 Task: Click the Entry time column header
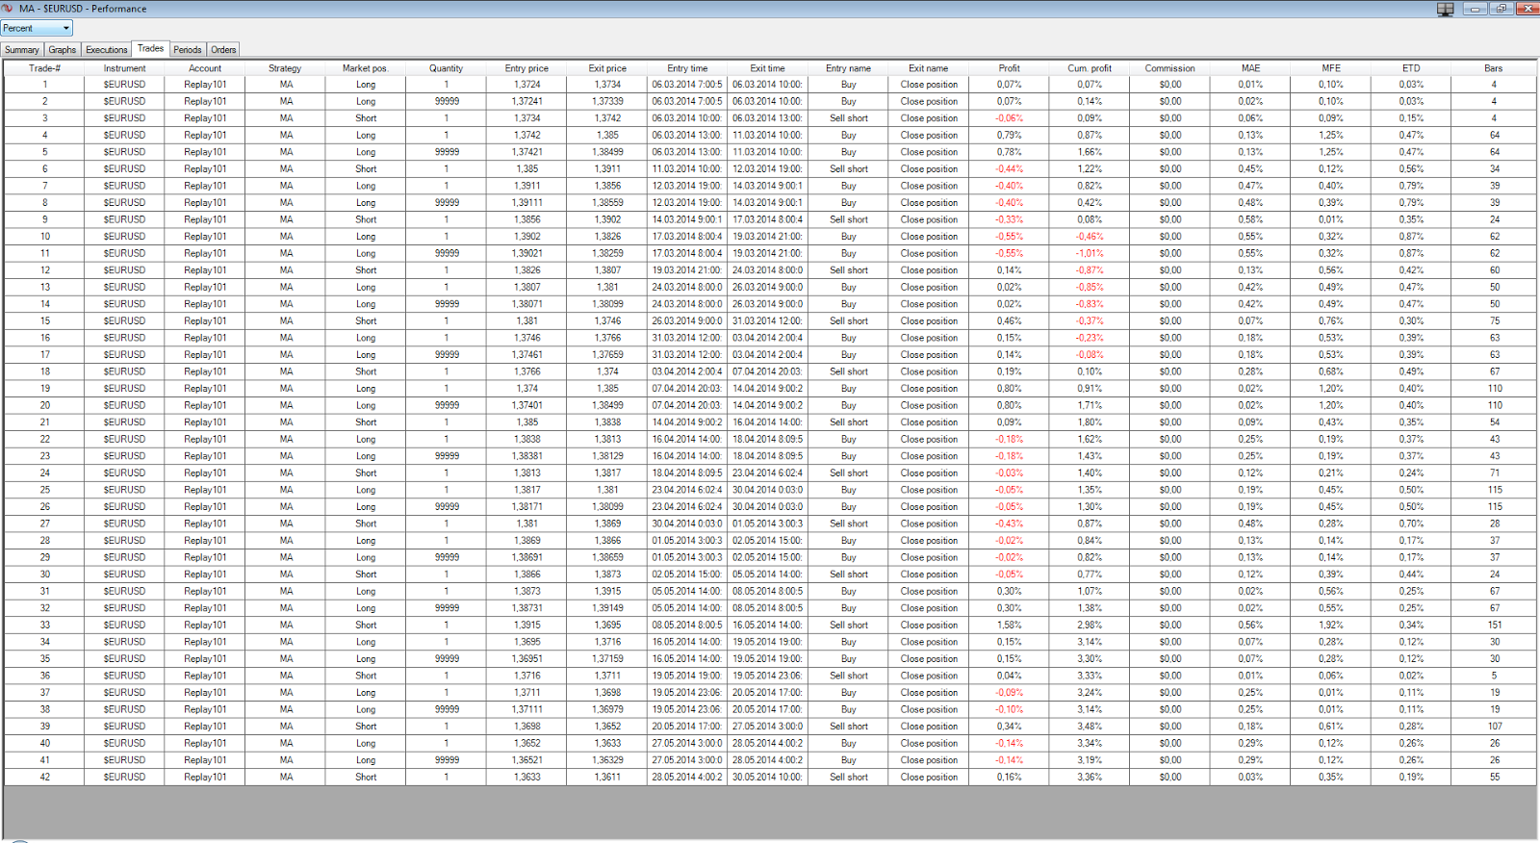687,68
